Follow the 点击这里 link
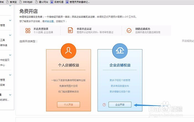194x122 pixels. [x=49, y=21]
